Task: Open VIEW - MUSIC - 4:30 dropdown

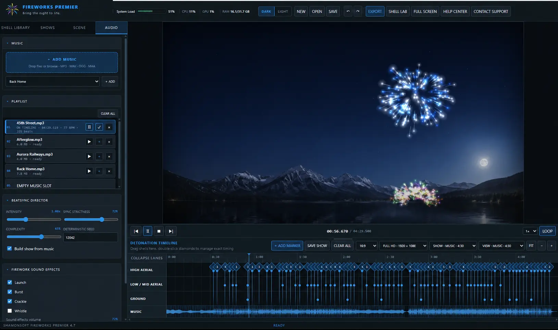Action: [501, 246]
